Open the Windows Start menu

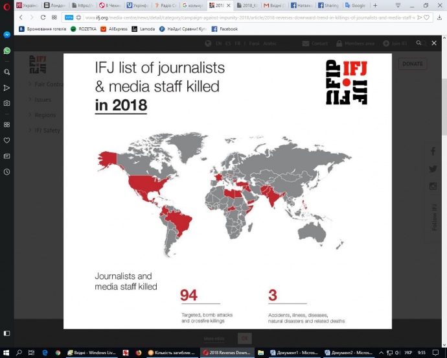point(6,352)
